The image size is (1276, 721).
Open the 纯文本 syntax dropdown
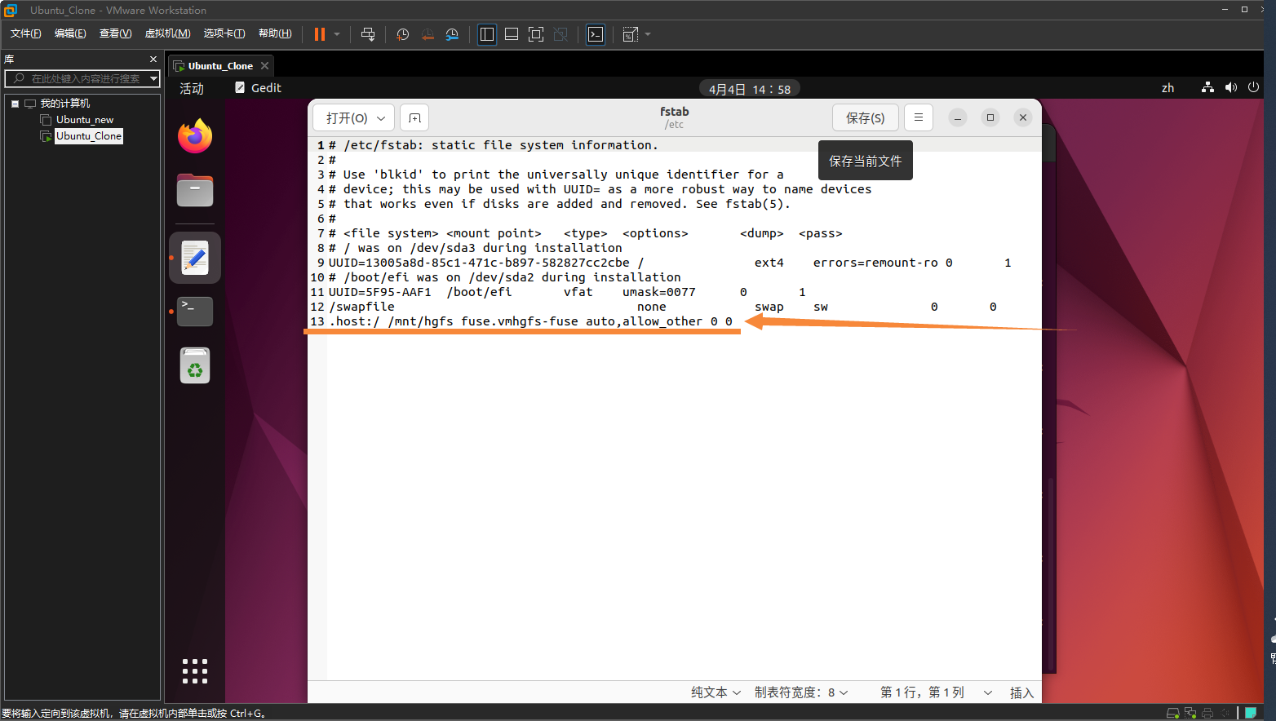pyautogui.click(x=716, y=692)
